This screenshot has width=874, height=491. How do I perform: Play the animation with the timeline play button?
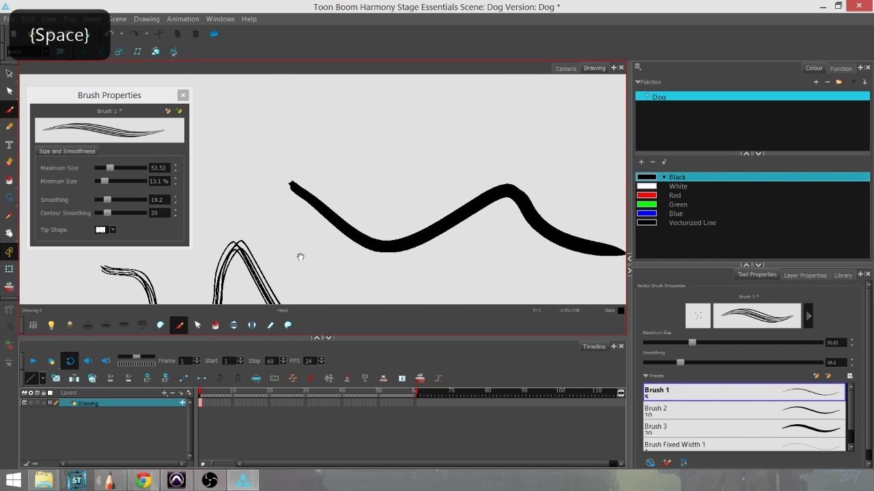click(x=33, y=361)
